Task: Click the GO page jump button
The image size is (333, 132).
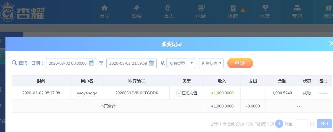Action: 324,123
